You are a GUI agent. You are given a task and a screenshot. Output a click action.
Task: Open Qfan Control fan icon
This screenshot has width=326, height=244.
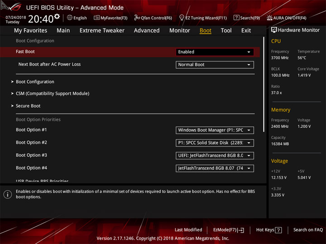click(x=137, y=18)
